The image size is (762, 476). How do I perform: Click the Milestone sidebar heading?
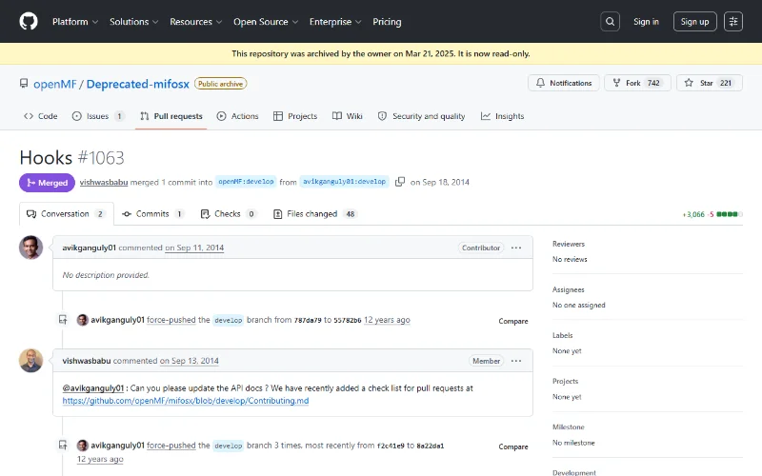coord(568,426)
